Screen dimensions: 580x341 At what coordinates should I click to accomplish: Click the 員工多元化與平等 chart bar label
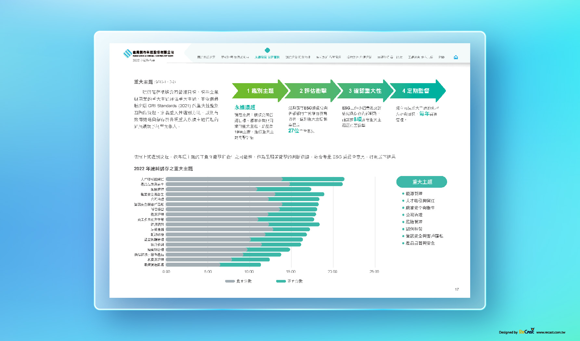point(151,220)
